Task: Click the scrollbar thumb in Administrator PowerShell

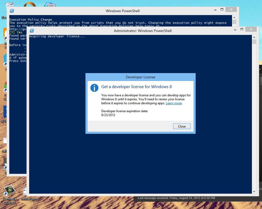Action: (254, 42)
